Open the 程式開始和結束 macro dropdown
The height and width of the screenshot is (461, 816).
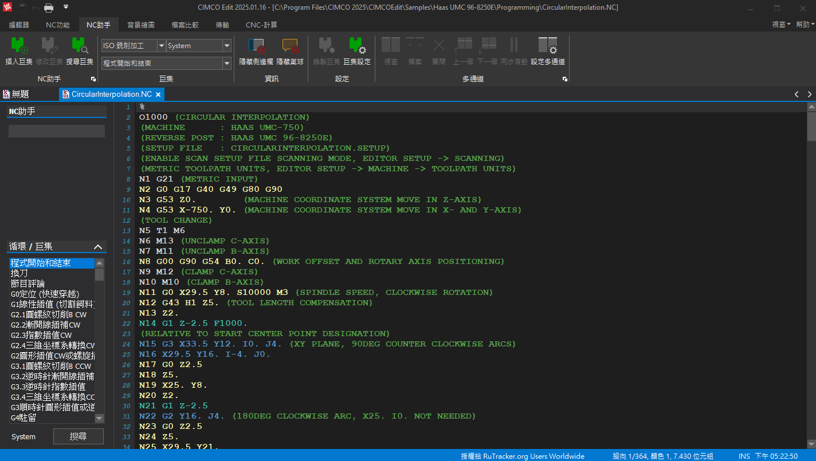pos(227,63)
